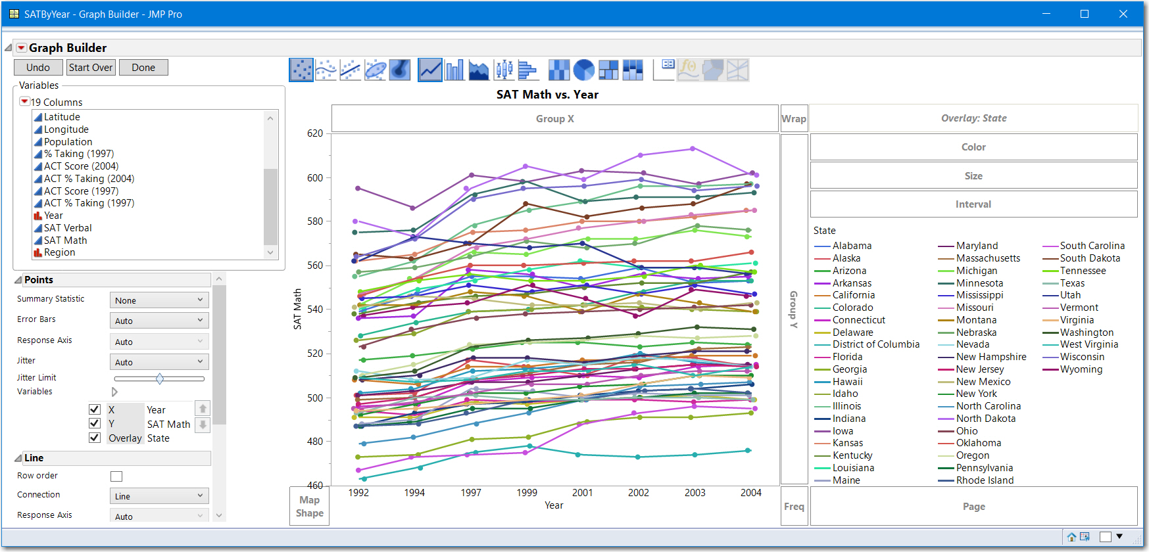Open the Connection dropdown set to Line
This screenshot has height=552, width=1149.
[159, 496]
